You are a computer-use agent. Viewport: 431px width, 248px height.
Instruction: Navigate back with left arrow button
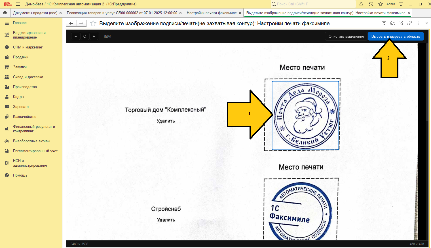pyautogui.click(x=71, y=24)
